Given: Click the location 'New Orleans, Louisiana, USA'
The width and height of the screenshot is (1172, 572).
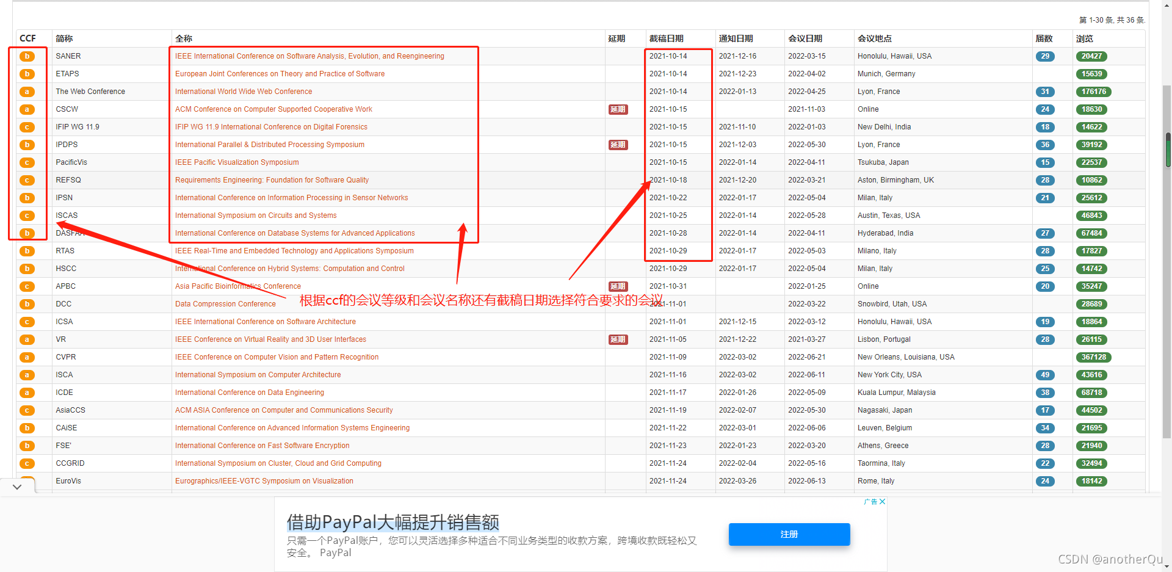Looking at the screenshot, I should coord(906,357).
